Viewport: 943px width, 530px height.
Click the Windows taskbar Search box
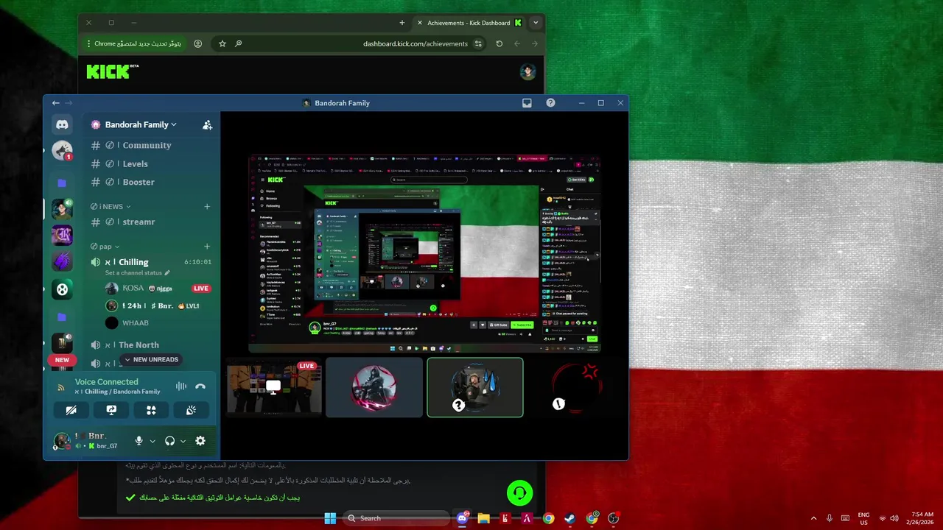[395, 518]
